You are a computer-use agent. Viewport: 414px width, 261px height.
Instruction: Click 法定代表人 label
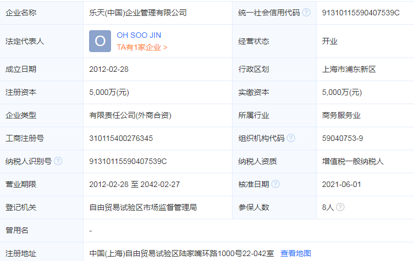(25, 41)
